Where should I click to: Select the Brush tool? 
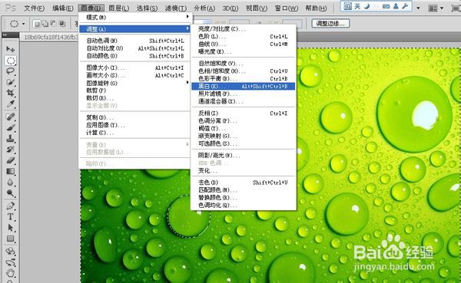point(11,128)
